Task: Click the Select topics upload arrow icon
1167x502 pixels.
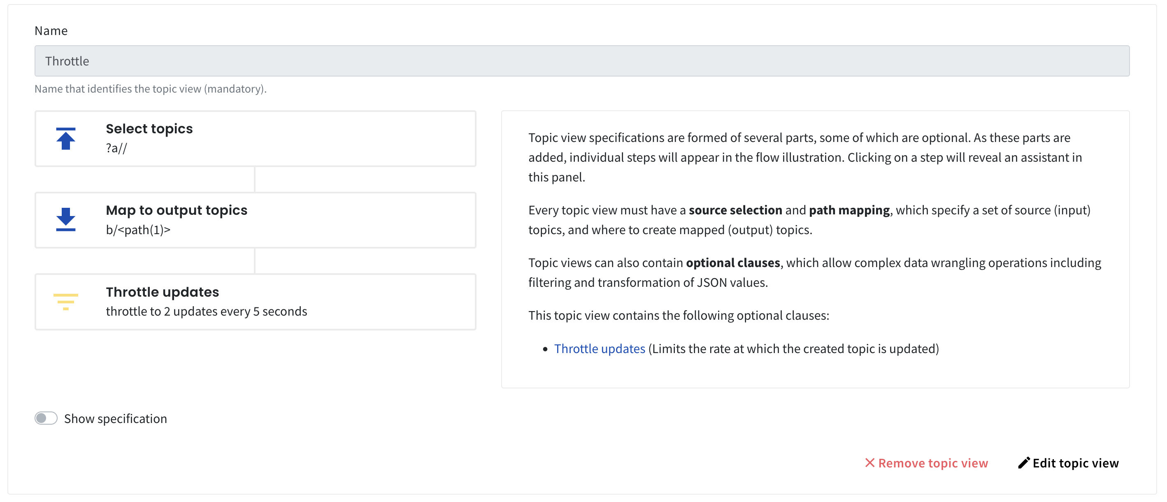Action: click(66, 139)
